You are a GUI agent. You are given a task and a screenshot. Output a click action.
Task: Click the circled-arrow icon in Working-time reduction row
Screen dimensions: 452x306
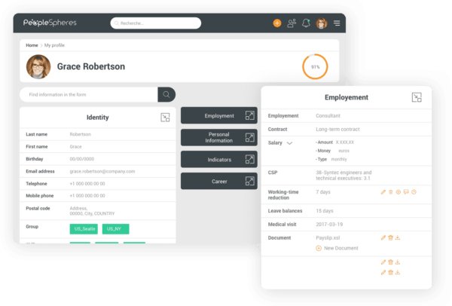coord(398,192)
